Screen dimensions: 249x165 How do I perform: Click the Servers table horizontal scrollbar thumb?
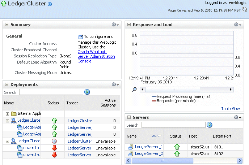[162, 161]
